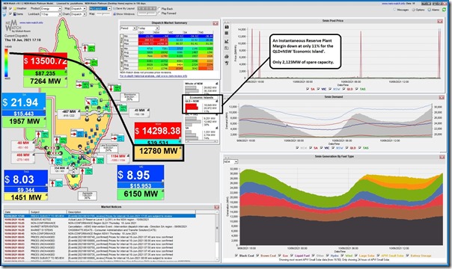Click the chart type icon in the price chart toolbar

point(227,41)
